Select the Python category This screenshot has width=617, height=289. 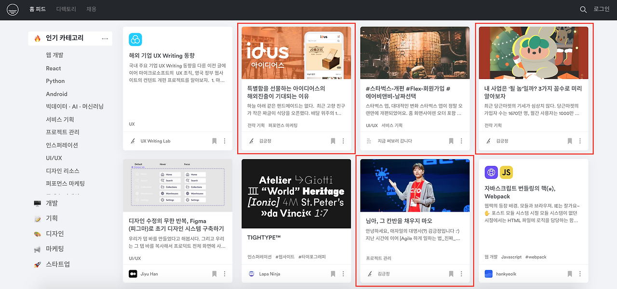pyautogui.click(x=55, y=81)
